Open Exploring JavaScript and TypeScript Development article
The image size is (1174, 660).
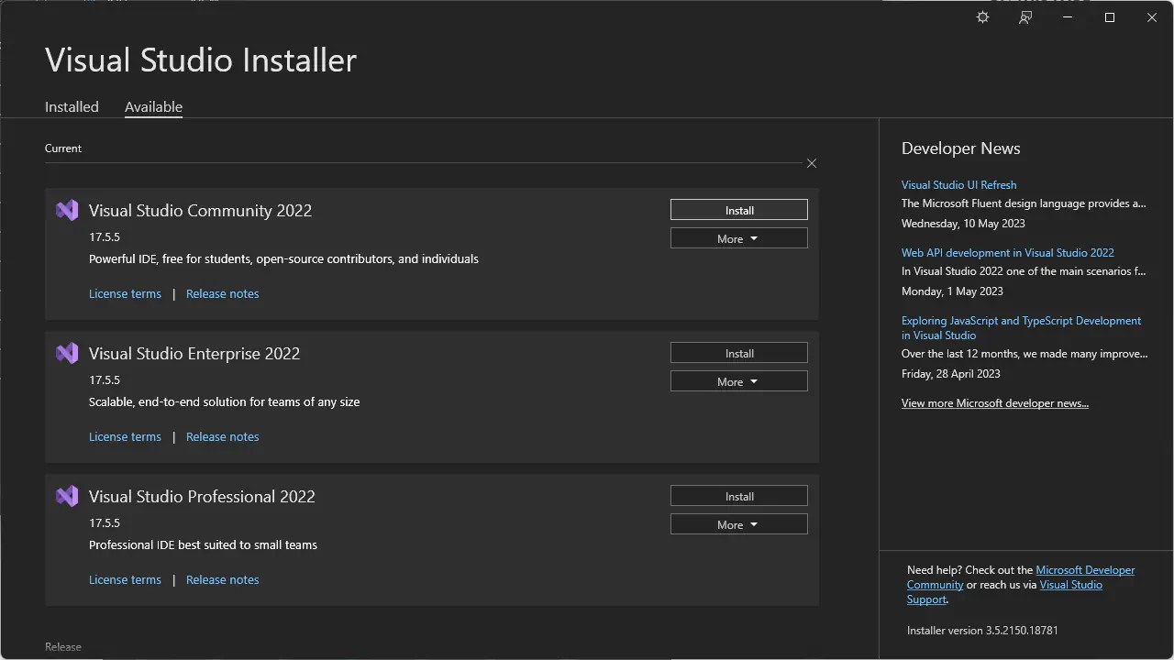[x=1021, y=327]
